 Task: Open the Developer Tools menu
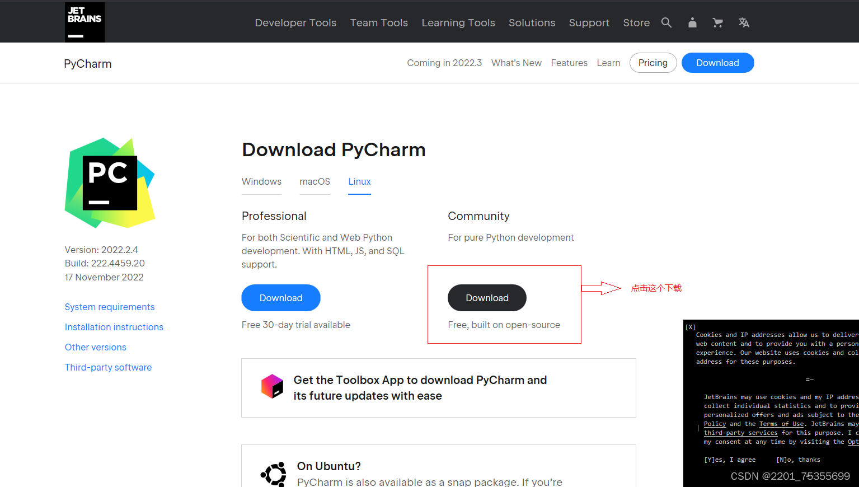point(295,22)
